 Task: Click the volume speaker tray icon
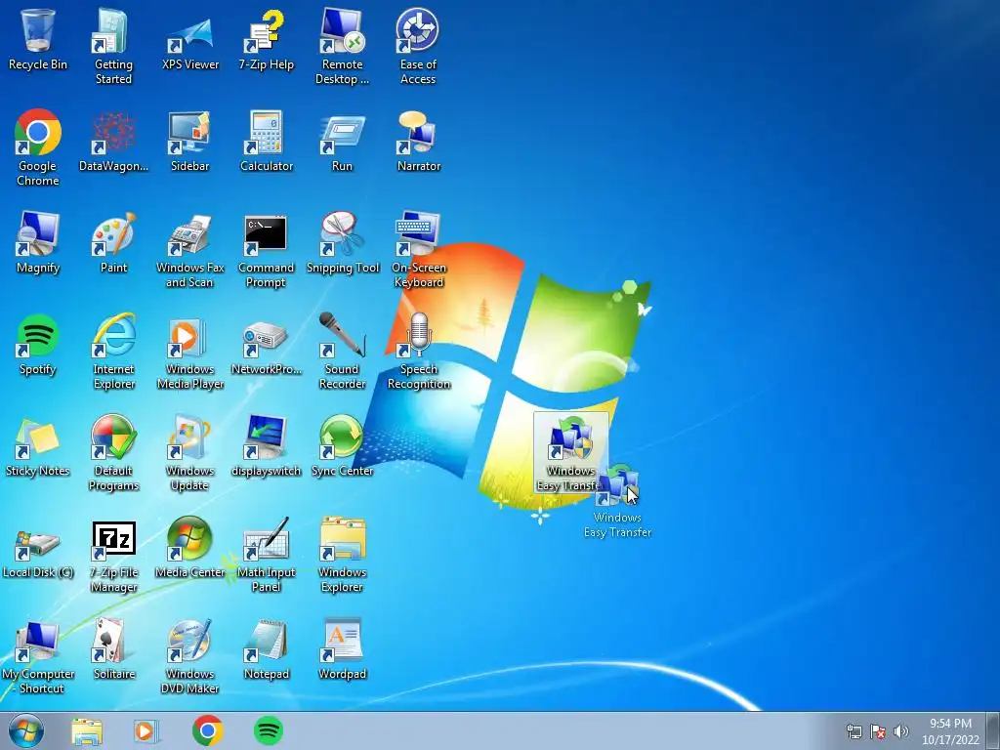(x=901, y=731)
